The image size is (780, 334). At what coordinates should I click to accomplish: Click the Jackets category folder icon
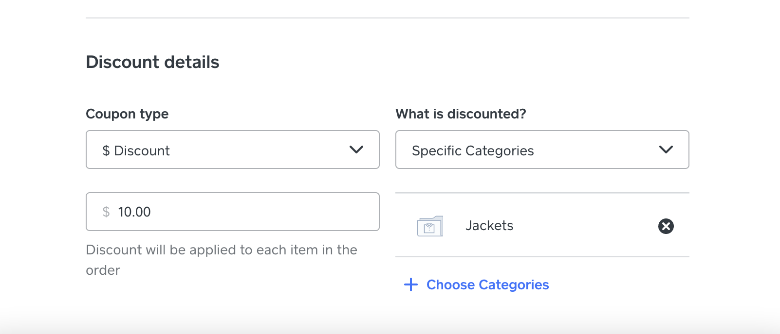tap(430, 226)
